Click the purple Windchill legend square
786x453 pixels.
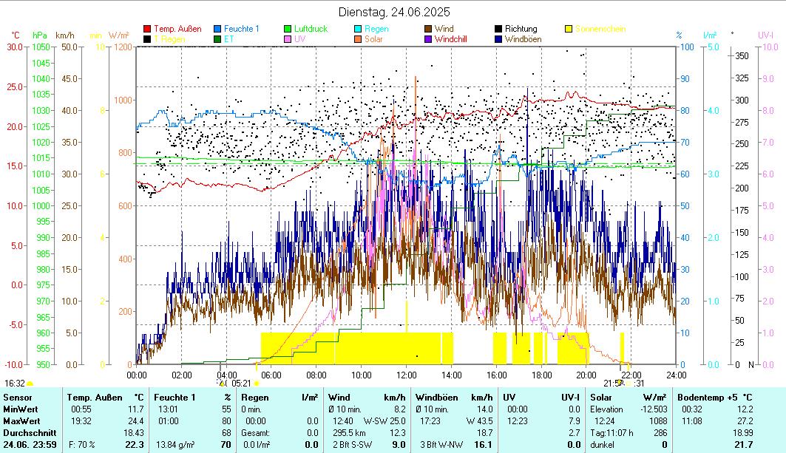point(428,39)
